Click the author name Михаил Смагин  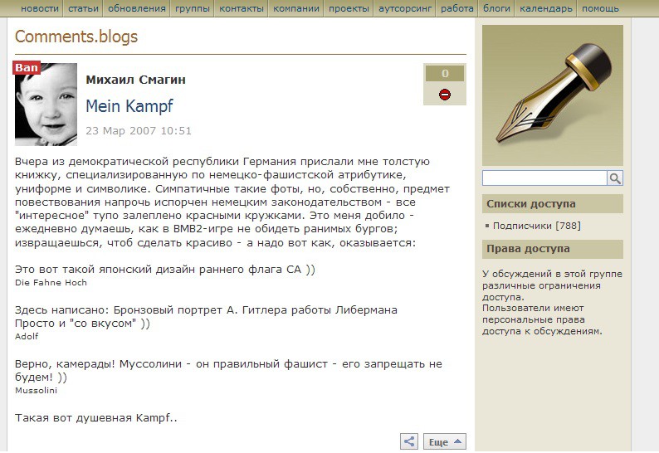(135, 80)
